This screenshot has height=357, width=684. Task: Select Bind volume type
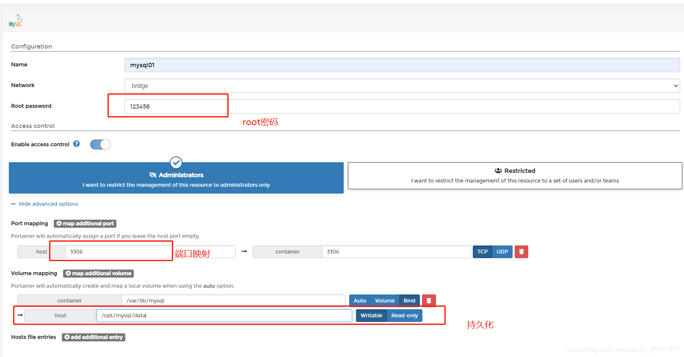click(409, 301)
